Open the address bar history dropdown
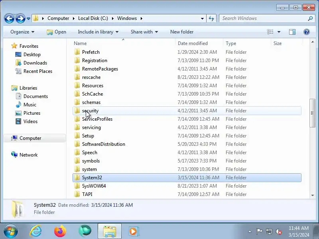The image size is (319, 239). pyautogui.click(x=202, y=18)
